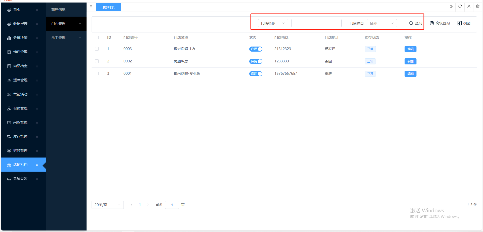Click the 分析决策 bar chart icon
This screenshot has height=232, width=483.
[9, 38]
